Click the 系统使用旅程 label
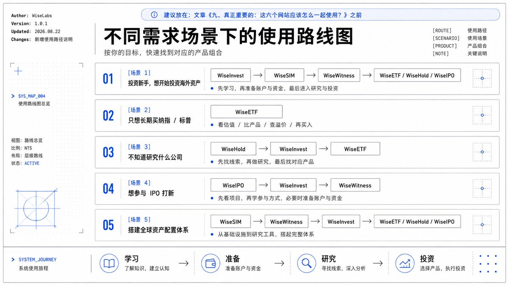Image resolution: width=509 pixels, height=286 pixels. coord(34,268)
